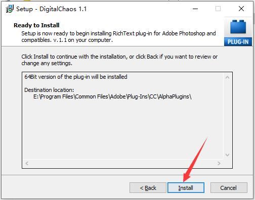Minimize the setup window
255x200 pixels.
[195, 9]
